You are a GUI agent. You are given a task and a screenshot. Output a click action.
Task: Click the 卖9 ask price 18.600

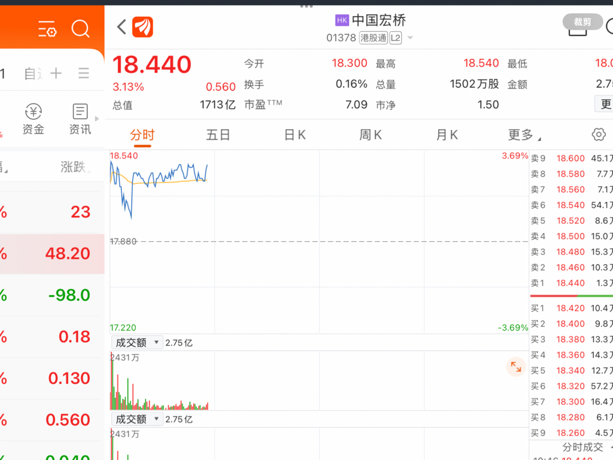570,158
